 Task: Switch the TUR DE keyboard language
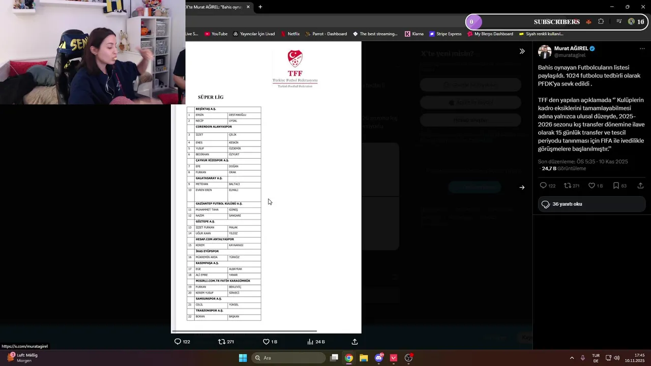(596, 358)
